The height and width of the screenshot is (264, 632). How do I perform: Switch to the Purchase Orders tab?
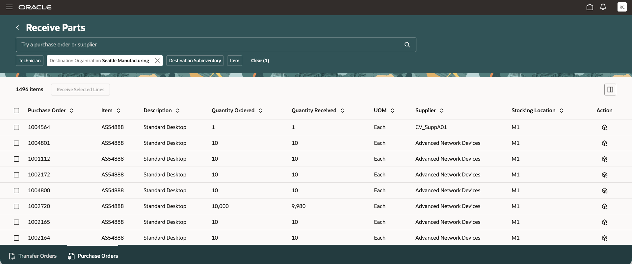coord(93,256)
